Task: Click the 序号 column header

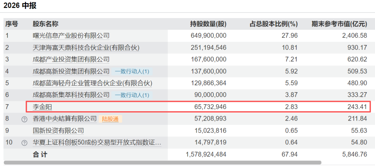Action: (x=12, y=24)
